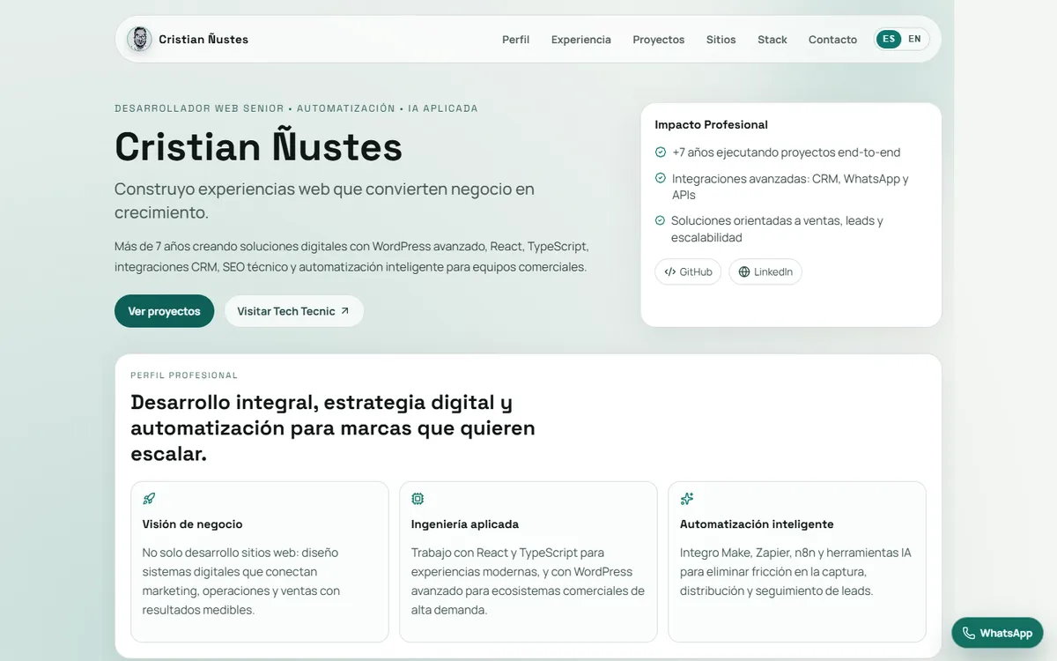Click the 'Soluciones orientadas a ventas' line
Screen dimensions: 1057x661
[x=777, y=229]
